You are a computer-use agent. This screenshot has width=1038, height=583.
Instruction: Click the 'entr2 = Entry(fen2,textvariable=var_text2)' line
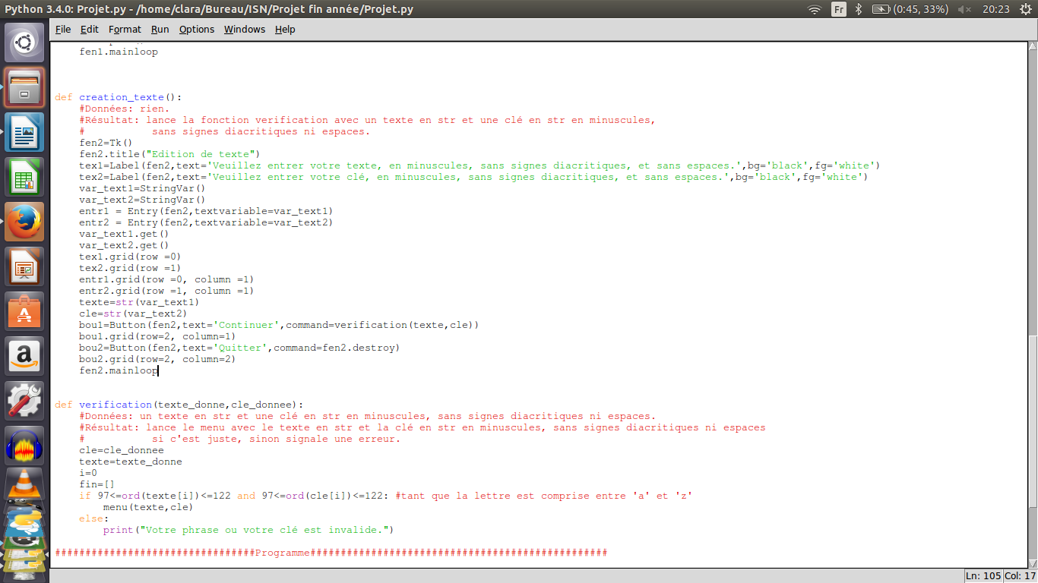tap(206, 222)
